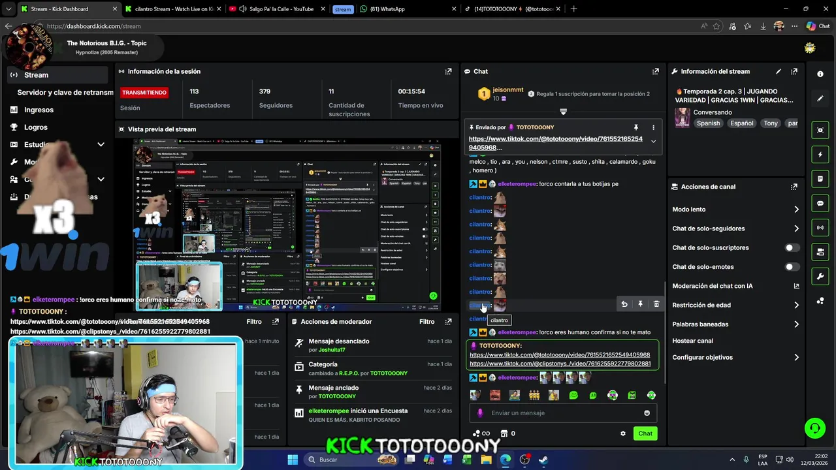Edit stream info with the pencil icon
The width and height of the screenshot is (836, 470).
[x=778, y=71]
